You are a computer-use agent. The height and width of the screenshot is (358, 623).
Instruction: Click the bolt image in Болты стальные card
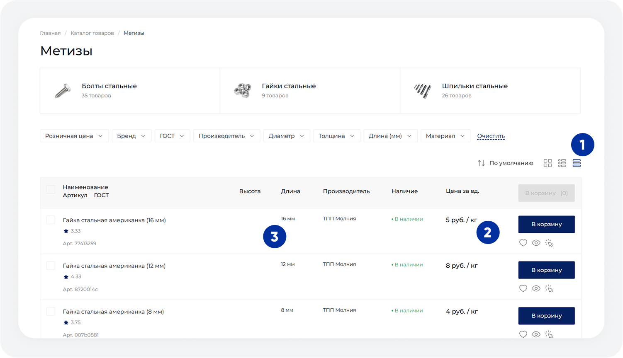tap(63, 91)
